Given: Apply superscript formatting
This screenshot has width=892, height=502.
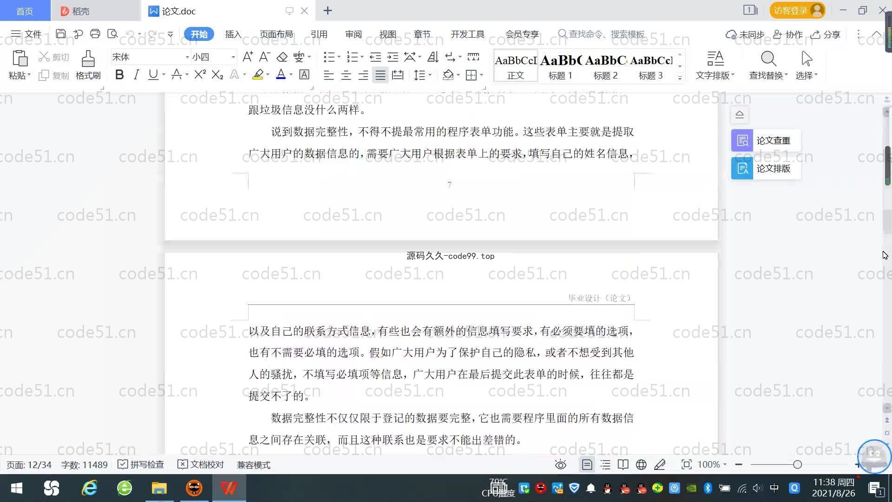Looking at the screenshot, I should 200,74.
